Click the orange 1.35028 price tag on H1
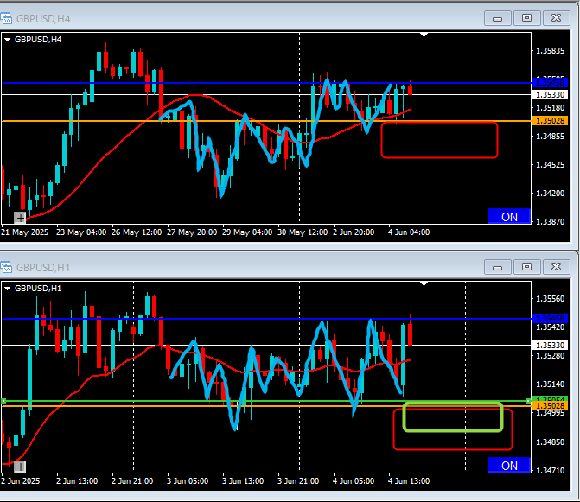Viewport: 580px width, 502px height. [x=550, y=406]
